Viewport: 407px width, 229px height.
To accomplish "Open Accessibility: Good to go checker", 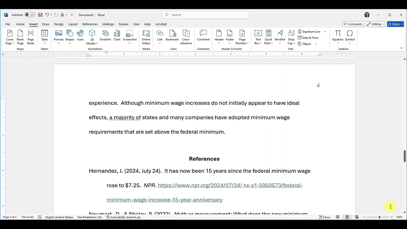I will pyautogui.click(x=123, y=217).
